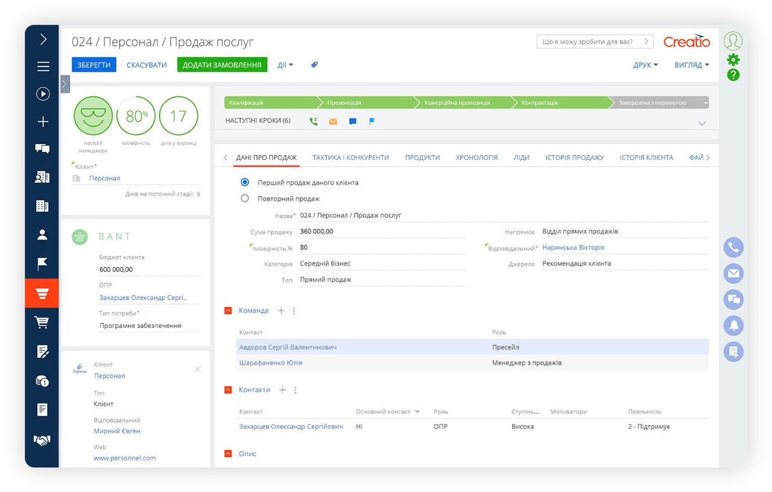Open the building with person sidebar section
The image size is (772, 492).
point(42,177)
